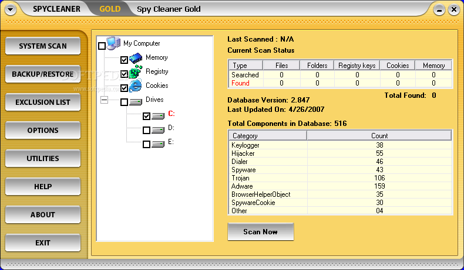Select the Searched row label
The height and width of the screenshot is (270, 464).
(x=245, y=75)
